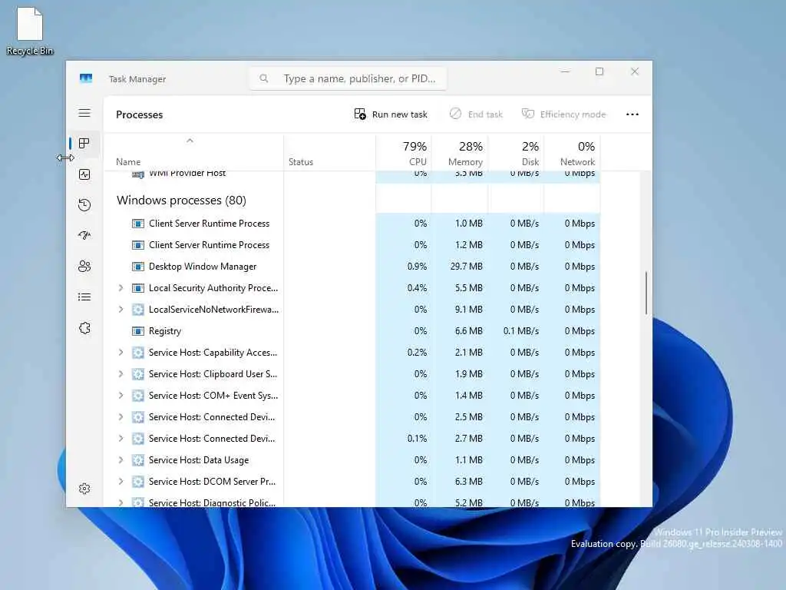Open the Performance sidebar icon
This screenshot has width=786, height=590.
coord(84,174)
